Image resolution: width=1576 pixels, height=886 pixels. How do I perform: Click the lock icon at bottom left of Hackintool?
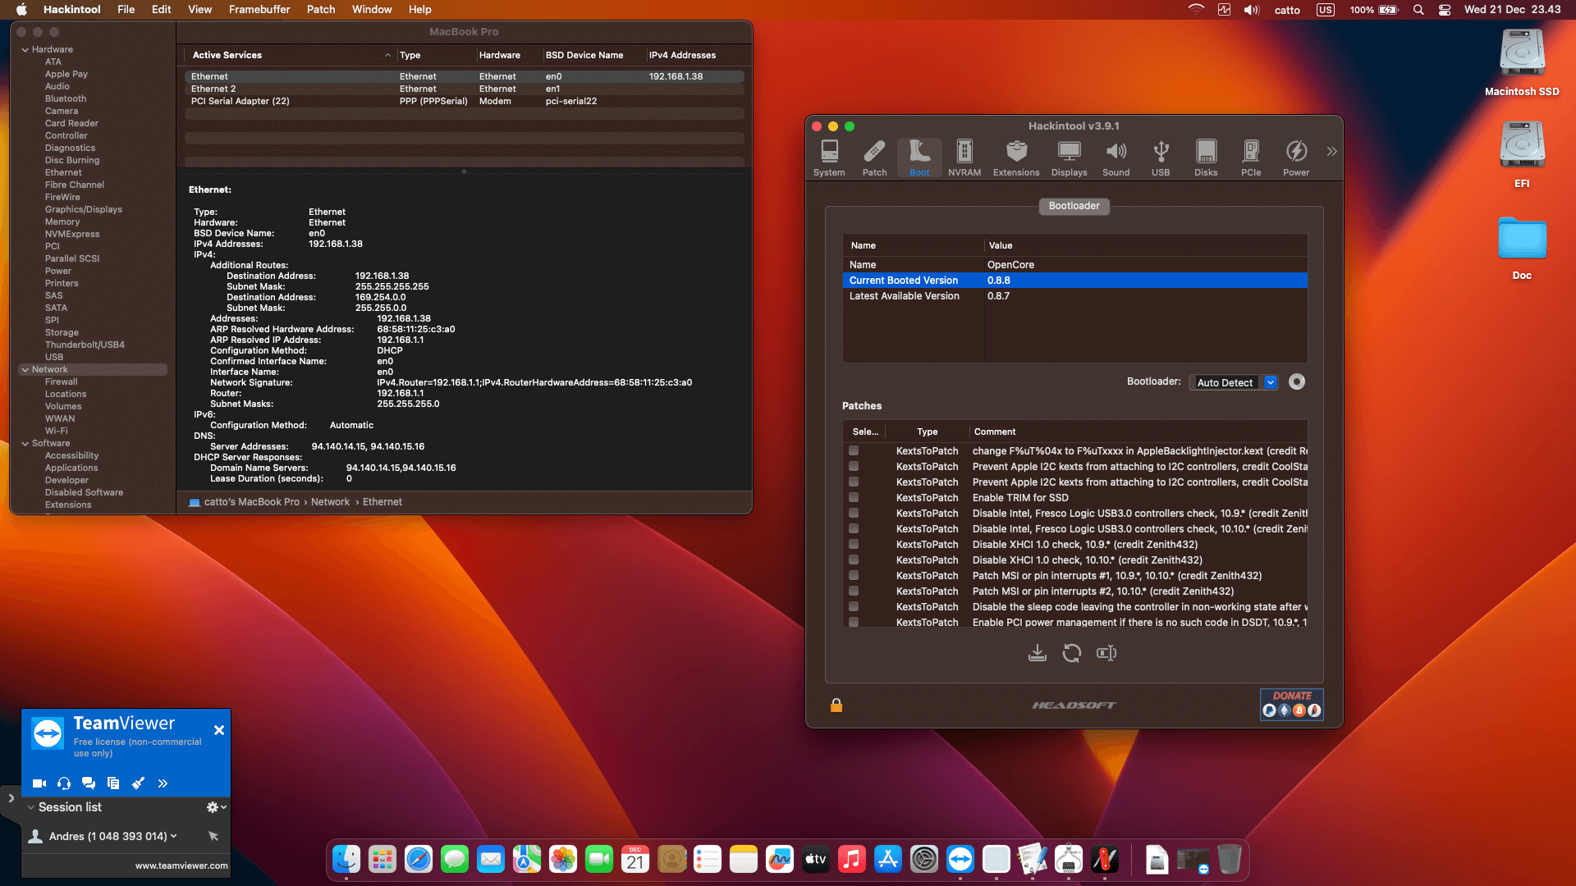tap(836, 706)
